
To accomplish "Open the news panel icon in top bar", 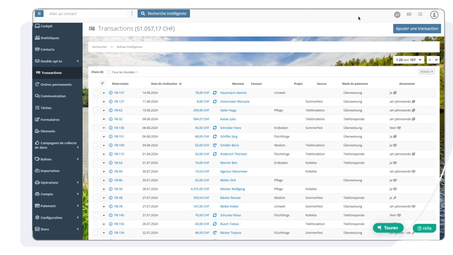I will (x=409, y=14).
